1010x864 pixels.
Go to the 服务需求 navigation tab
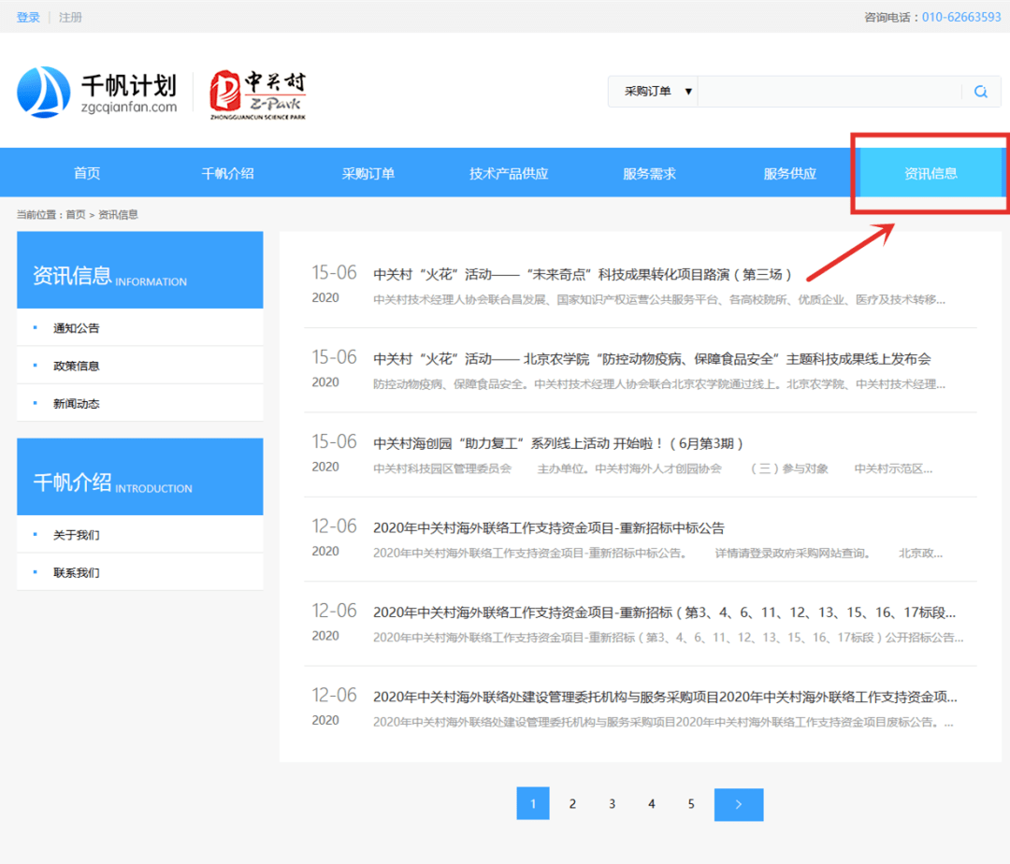649,173
